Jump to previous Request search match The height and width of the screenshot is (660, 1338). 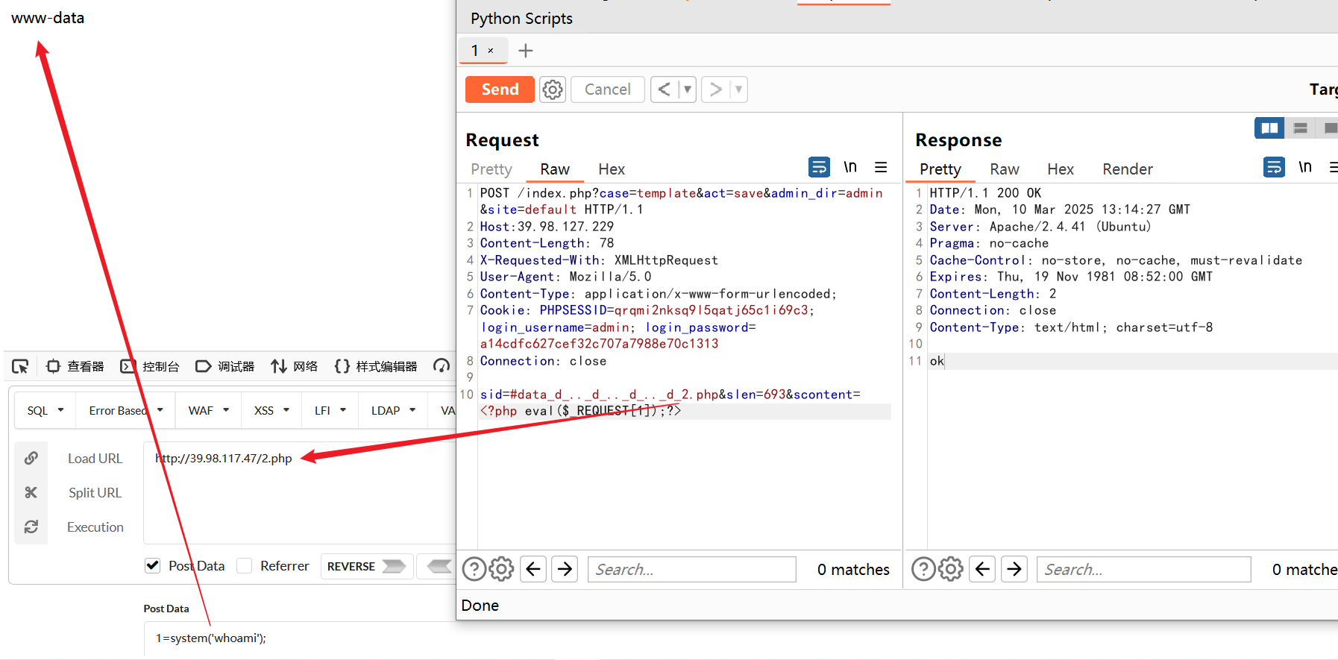click(x=533, y=569)
